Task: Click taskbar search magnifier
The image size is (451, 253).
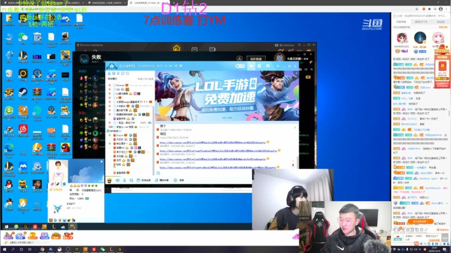Action: click(x=13, y=249)
